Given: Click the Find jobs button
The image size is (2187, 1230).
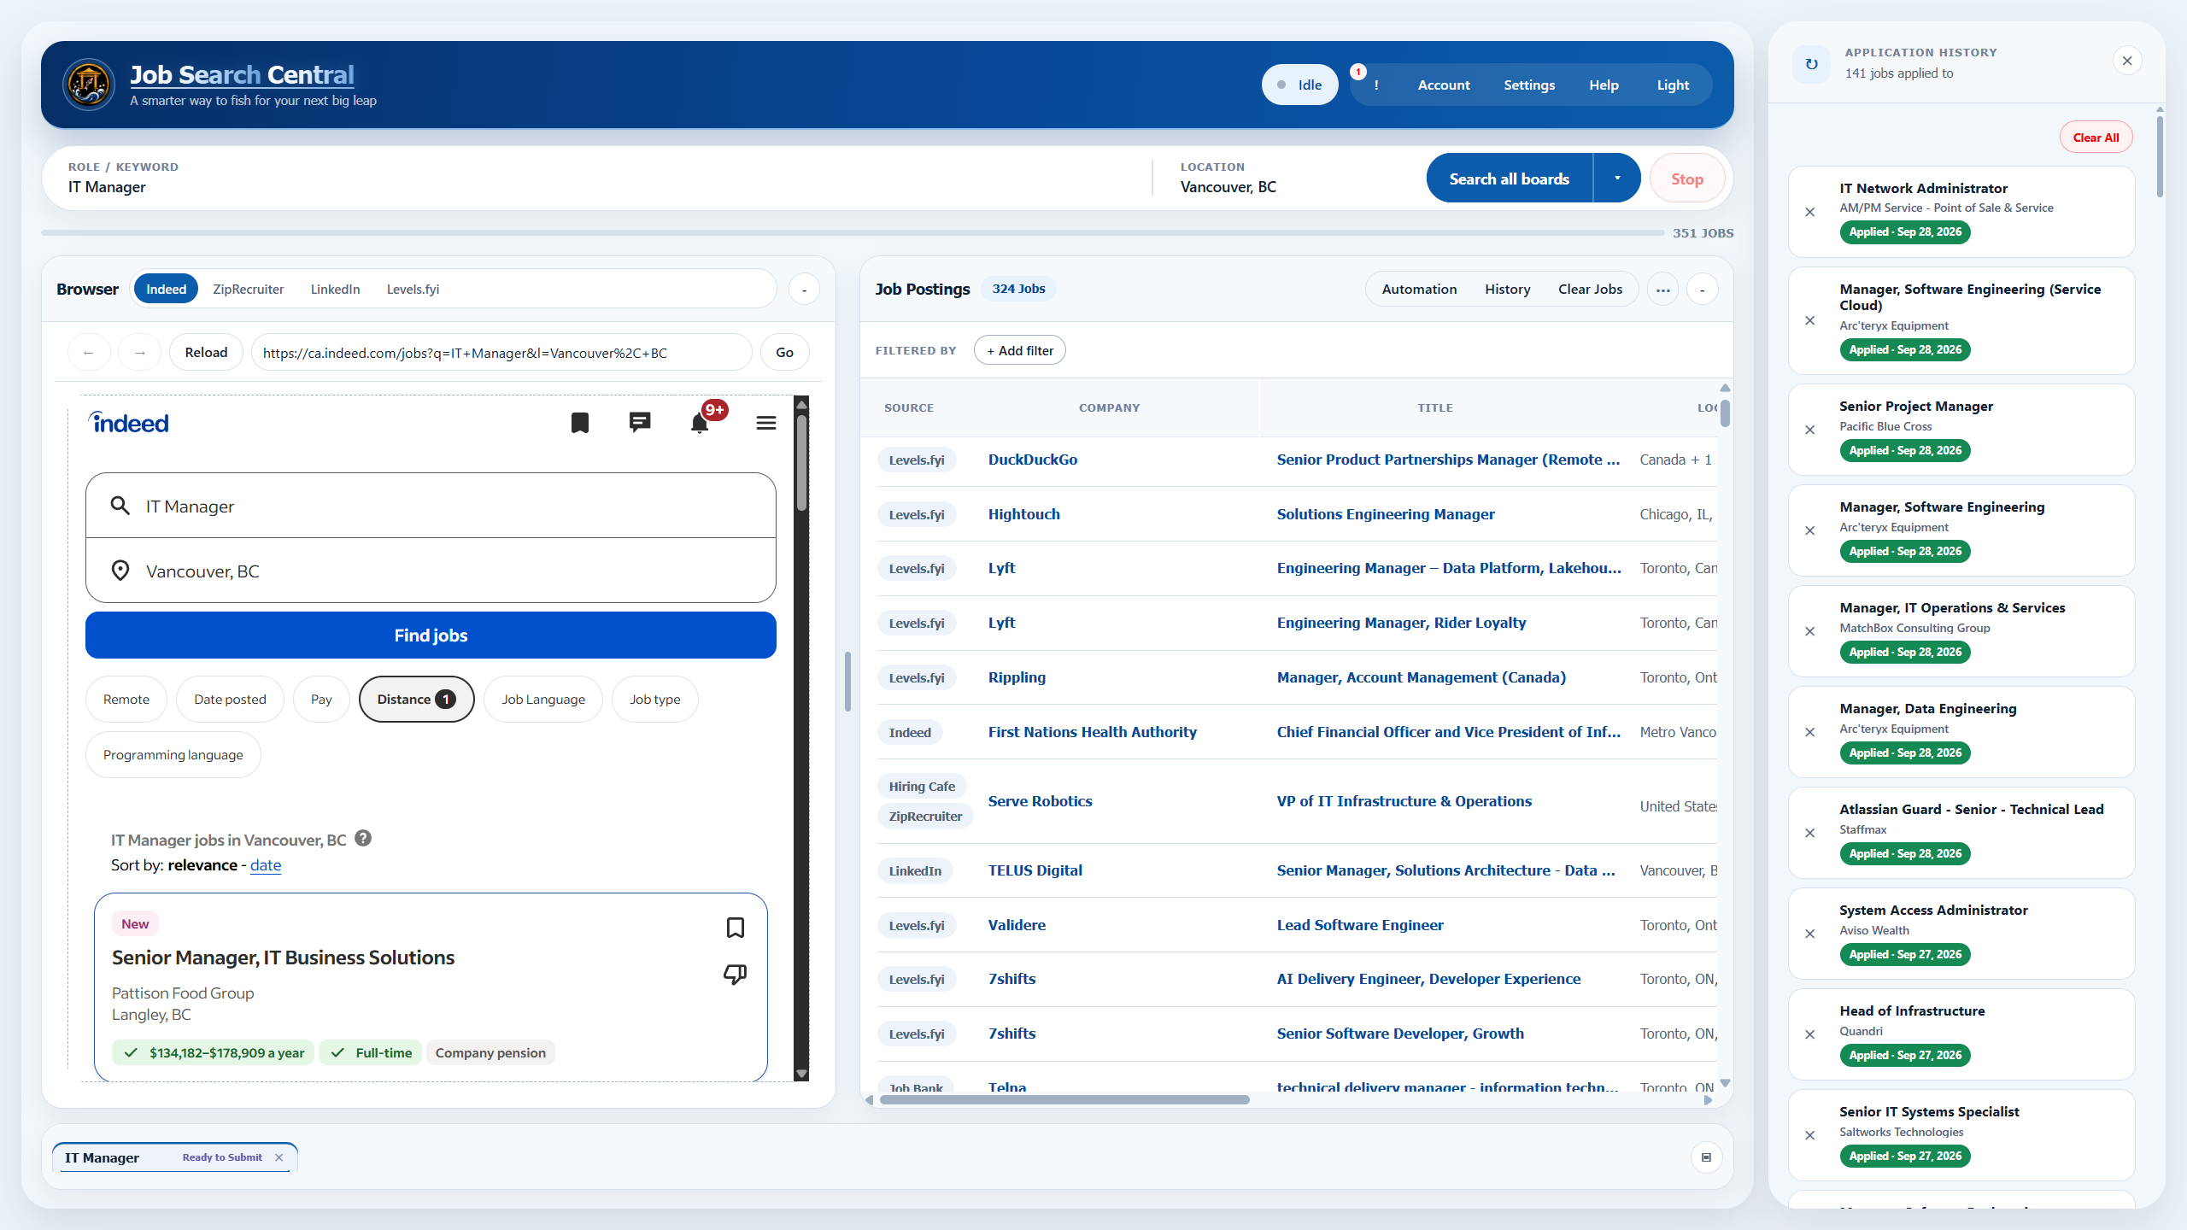Looking at the screenshot, I should (x=431, y=635).
